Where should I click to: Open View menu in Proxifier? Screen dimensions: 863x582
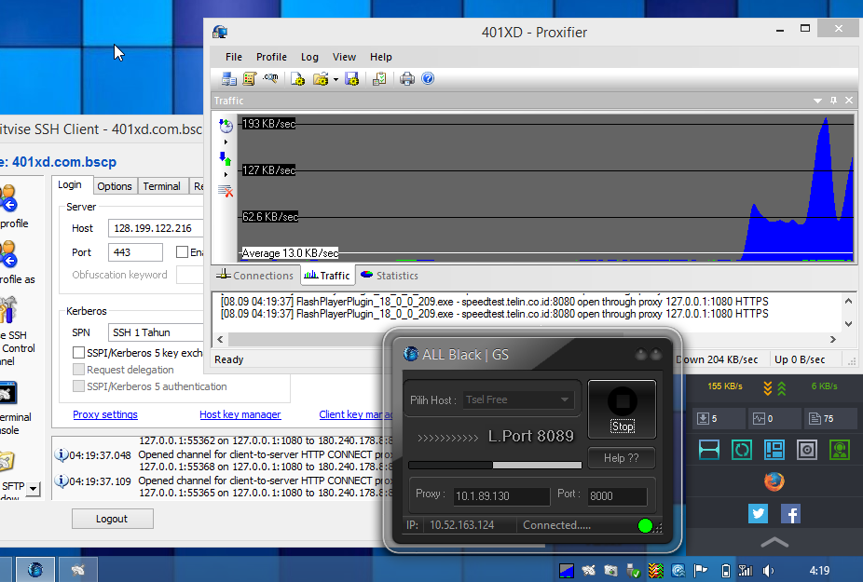(344, 57)
